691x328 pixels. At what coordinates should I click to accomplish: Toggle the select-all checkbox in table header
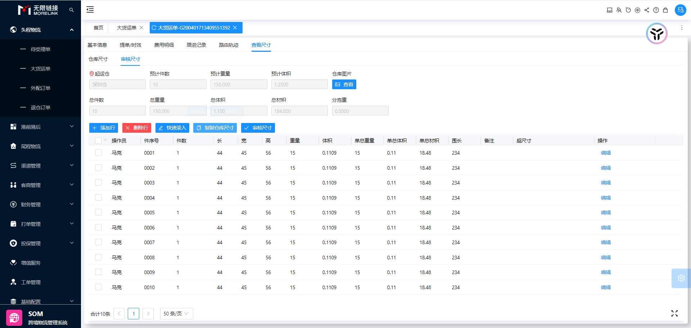[98, 141]
